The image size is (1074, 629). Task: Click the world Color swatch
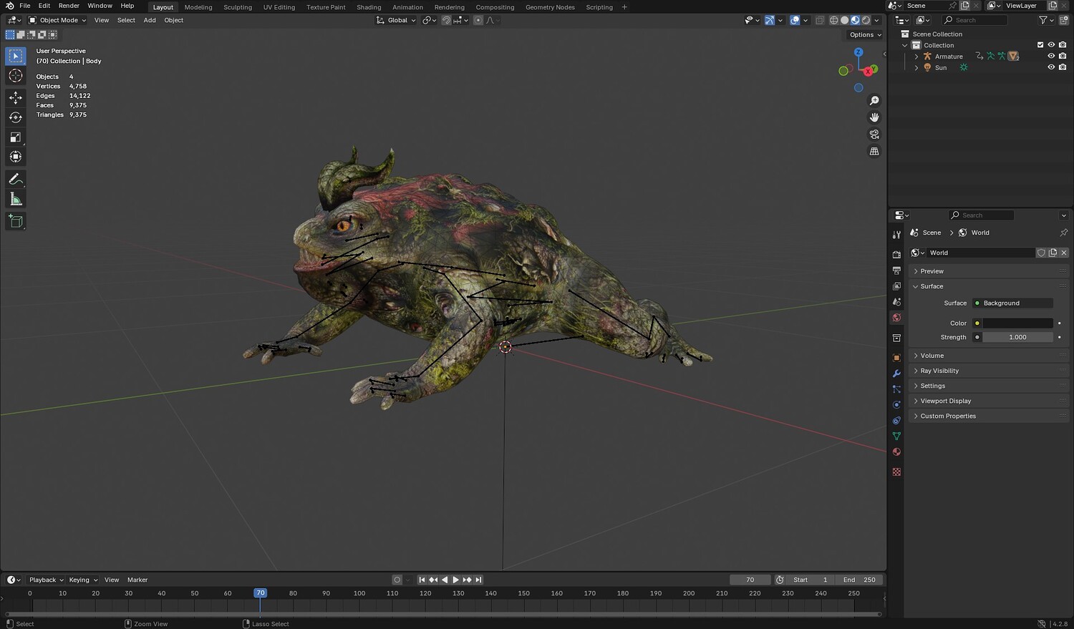pyautogui.click(x=1017, y=323)
